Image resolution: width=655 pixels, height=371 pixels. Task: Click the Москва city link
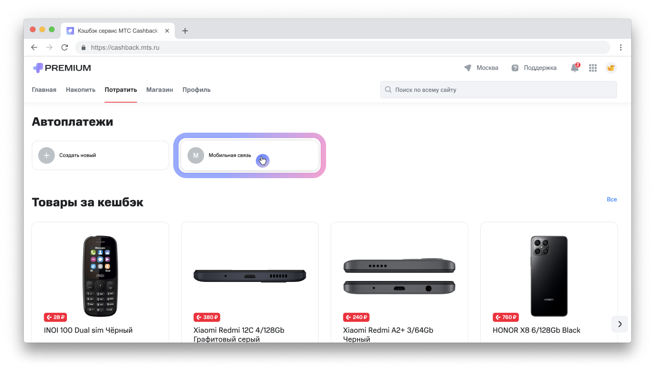point(487,68)
